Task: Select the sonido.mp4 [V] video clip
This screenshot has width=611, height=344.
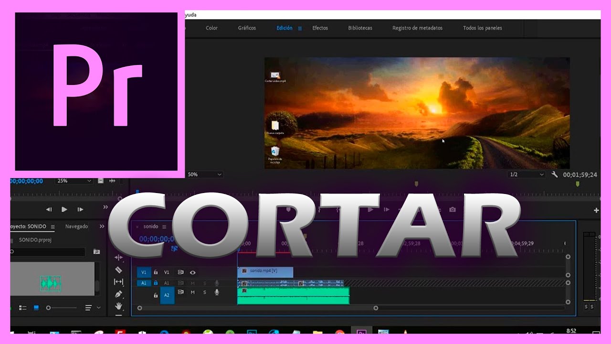Action: pos(265,272)
